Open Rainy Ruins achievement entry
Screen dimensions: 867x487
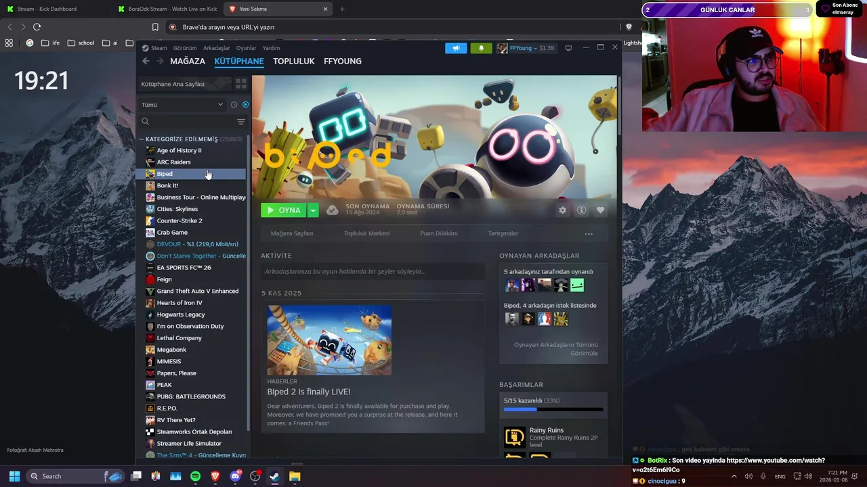point(553,436)
